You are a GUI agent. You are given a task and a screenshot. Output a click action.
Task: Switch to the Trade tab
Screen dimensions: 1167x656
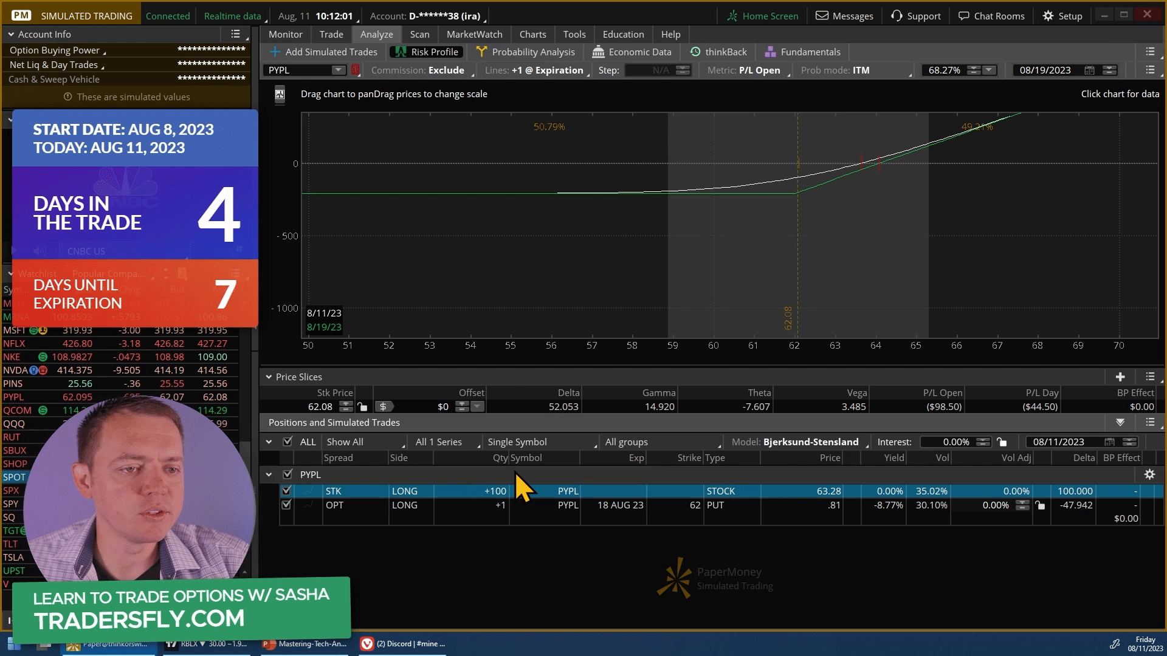pos(331,35)
